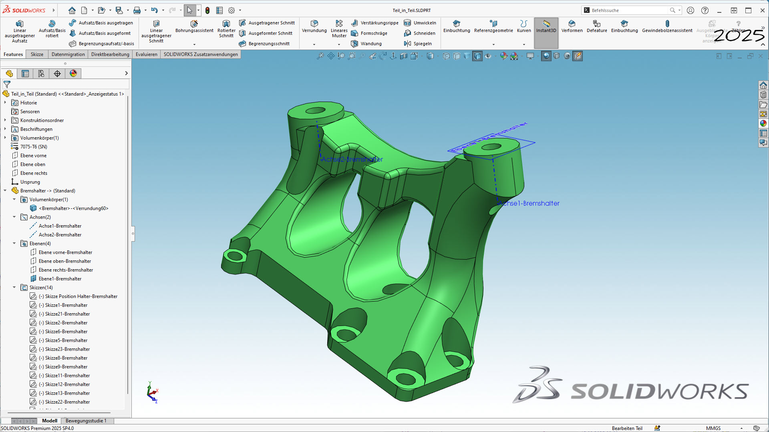Image resolution: width=769 pixels, height=432 pixels.
Task: Expand the Historie tree node
Action: click(5, 103)
